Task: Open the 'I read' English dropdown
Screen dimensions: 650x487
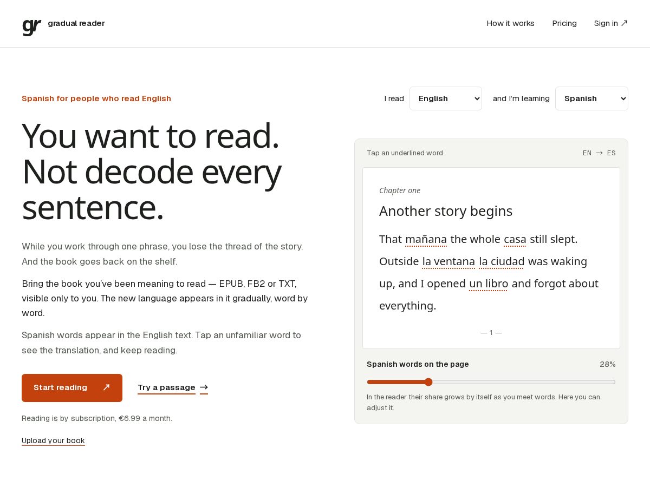Action: (x=446, y=98)
